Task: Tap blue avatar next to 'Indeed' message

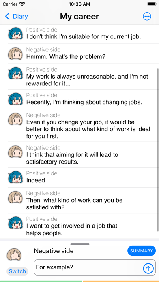Action: 15,177
